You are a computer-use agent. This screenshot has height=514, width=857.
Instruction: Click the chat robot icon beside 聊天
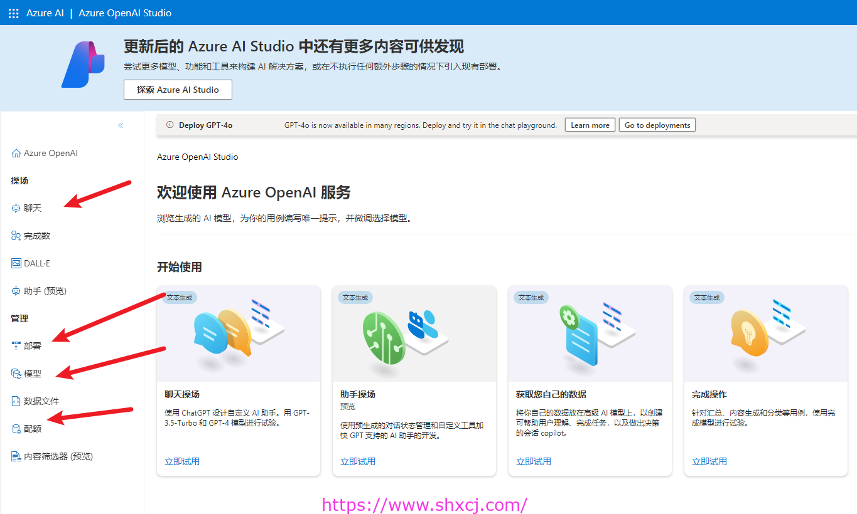click(x=16, y=208)
